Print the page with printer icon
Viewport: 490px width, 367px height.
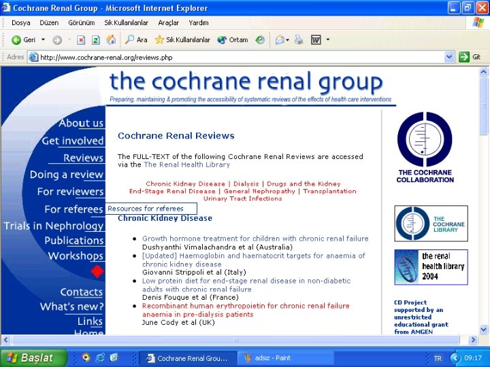299,39
